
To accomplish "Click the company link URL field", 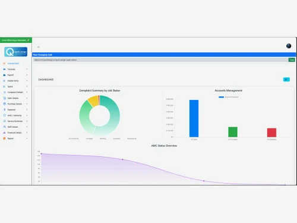I will point(160,60).
